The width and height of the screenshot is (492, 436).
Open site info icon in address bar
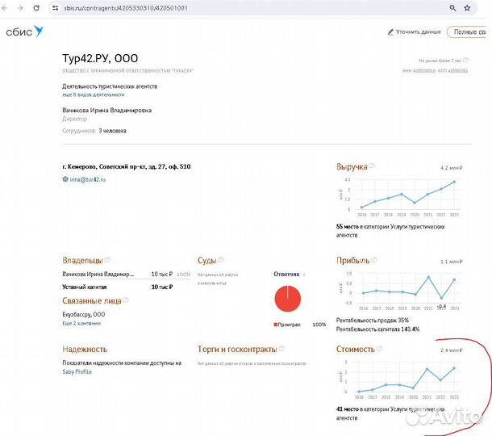tap(56, 8)
